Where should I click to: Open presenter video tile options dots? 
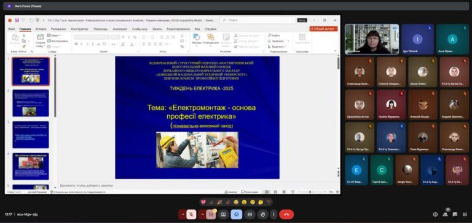pos(395,28)
